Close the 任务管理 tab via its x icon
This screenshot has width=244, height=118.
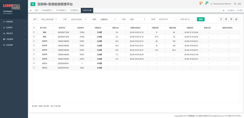tap(78, 10)
